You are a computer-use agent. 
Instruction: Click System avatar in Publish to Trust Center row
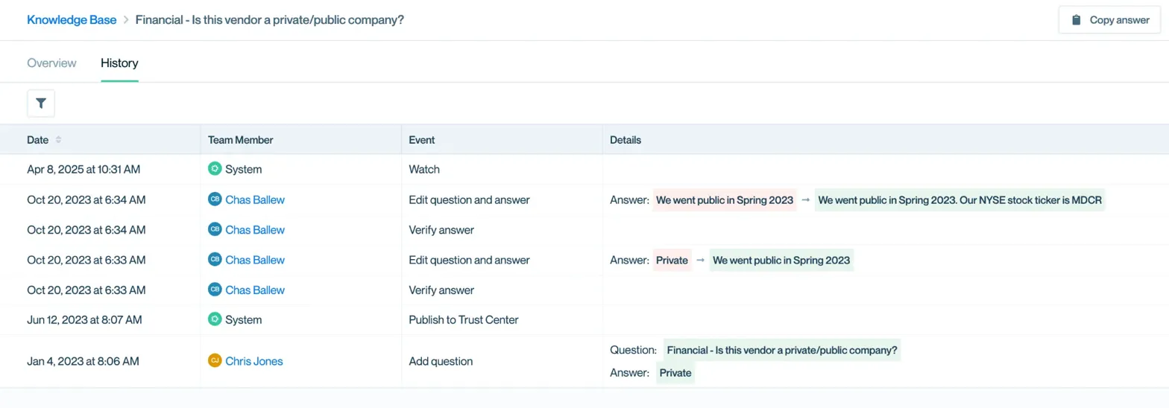pyautogui.click(x=215, y=319)
